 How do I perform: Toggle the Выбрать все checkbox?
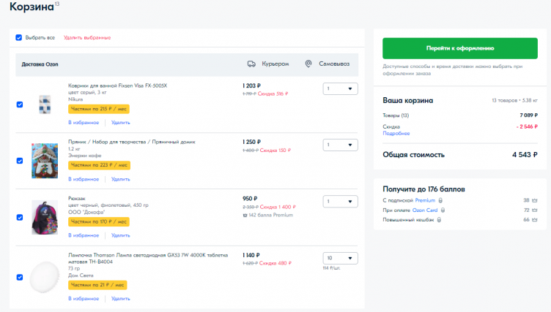click(x=19, y=37)
